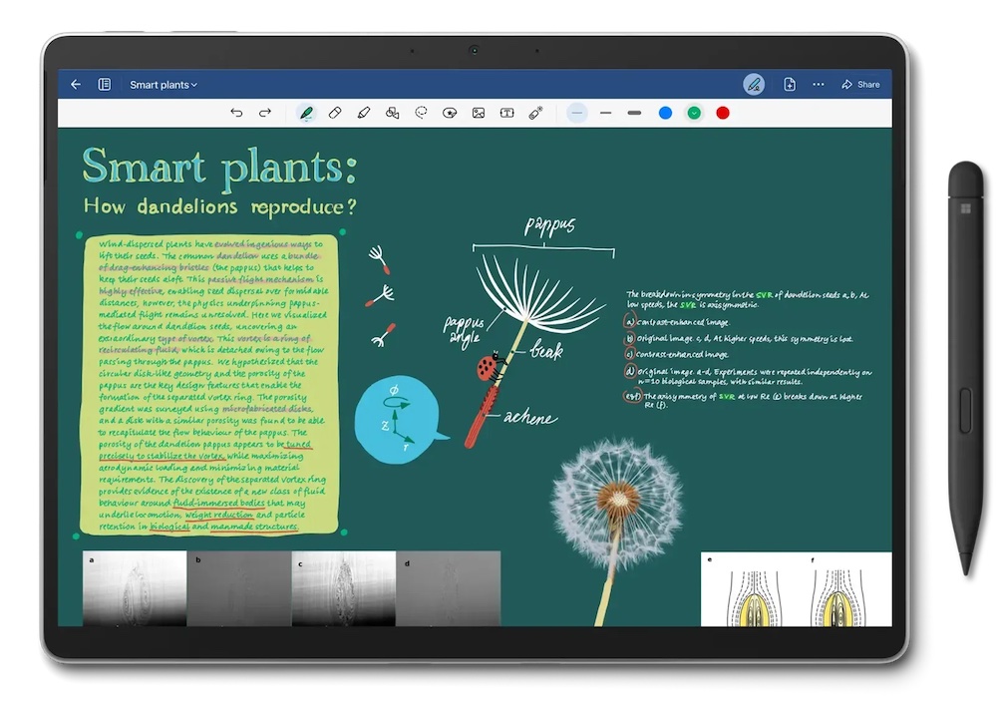This screenshot has width=997, height=715.
Task: Redo the last action
Action: [x=265, y=112]
